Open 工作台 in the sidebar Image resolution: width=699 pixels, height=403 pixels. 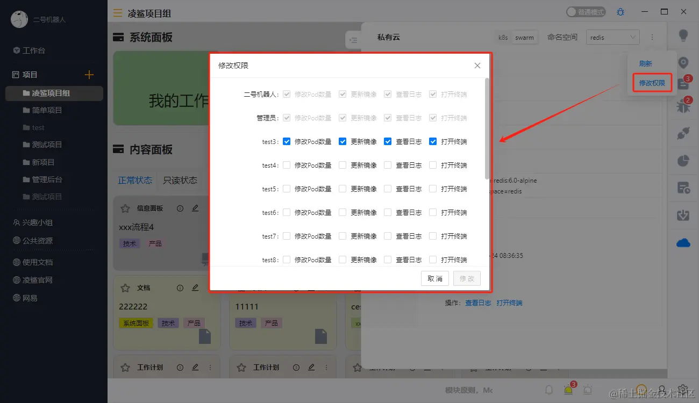pyautogui.click(x=29, y=51)
